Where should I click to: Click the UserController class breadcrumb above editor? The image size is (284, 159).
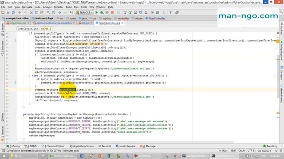(x=28, y=29)
